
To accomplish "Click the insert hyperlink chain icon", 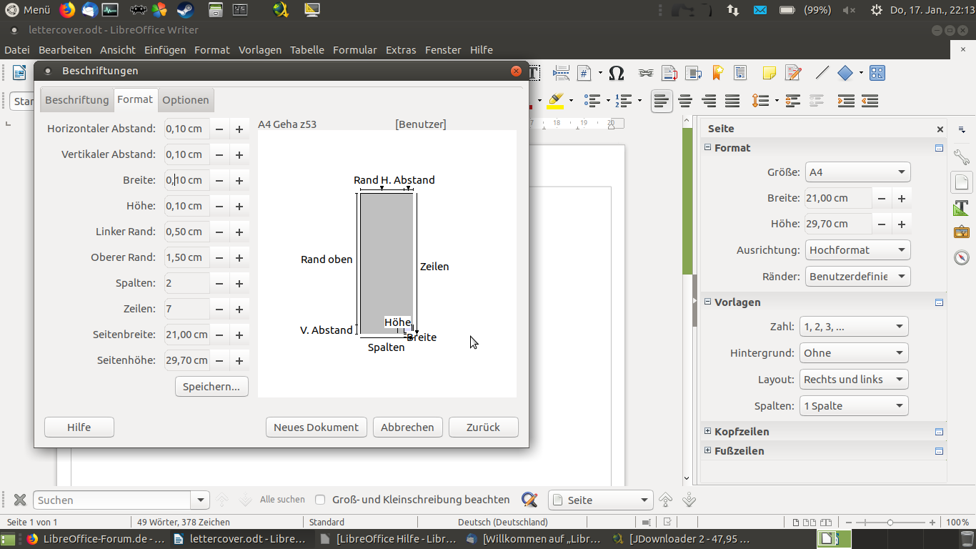I will click(646, 73).
